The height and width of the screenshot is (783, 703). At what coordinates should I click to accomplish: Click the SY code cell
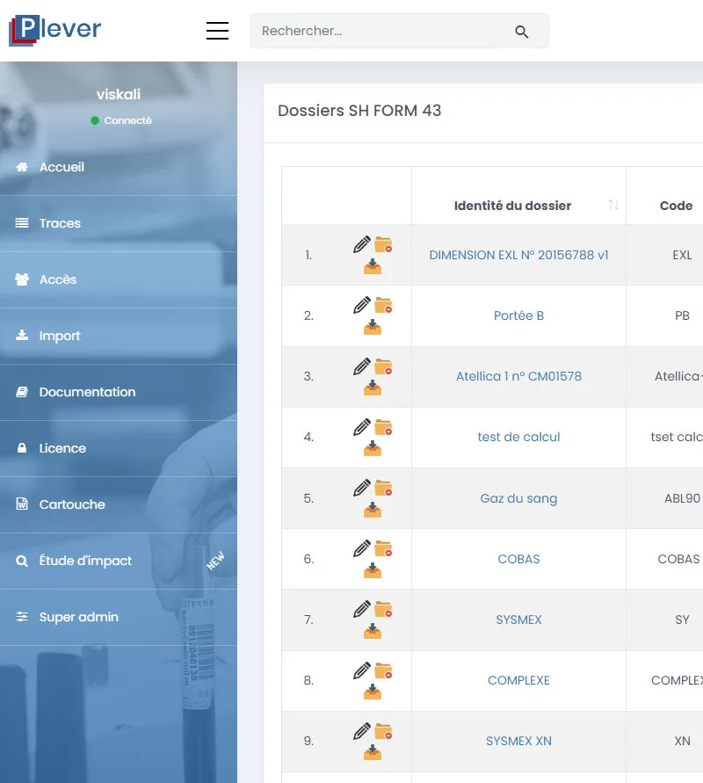point(682,620)
